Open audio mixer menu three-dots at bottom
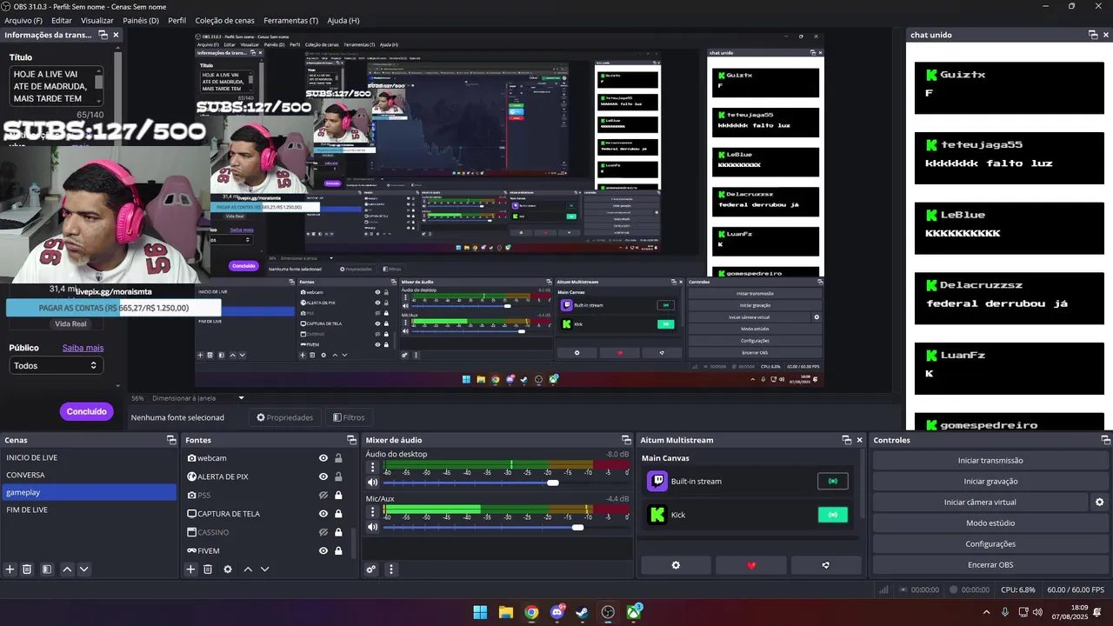The image size is (1113, 626). point(390,569)
